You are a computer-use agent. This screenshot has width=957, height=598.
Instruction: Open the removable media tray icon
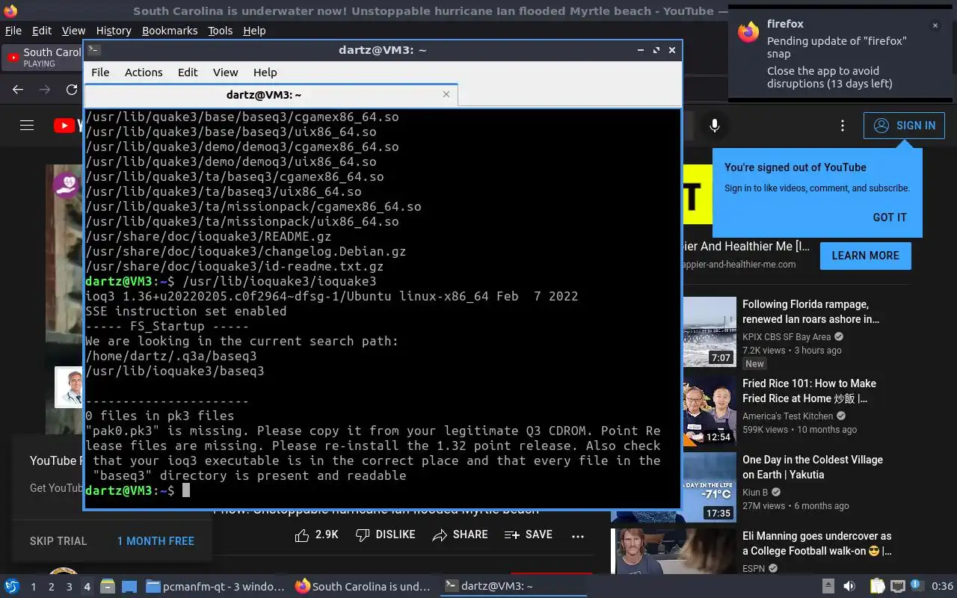tap(828, 587)
